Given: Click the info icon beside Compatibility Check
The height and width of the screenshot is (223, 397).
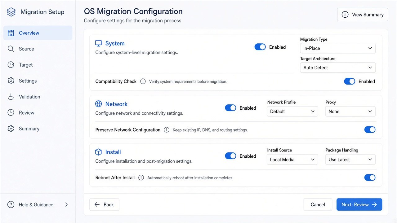Looking at the screenshot, I should click(143, 81).
